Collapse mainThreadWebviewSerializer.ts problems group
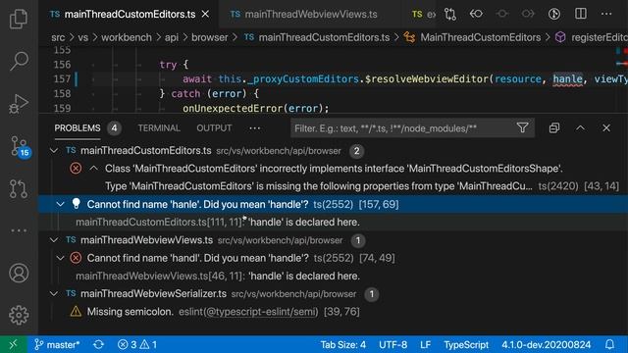 click(54, 294)
